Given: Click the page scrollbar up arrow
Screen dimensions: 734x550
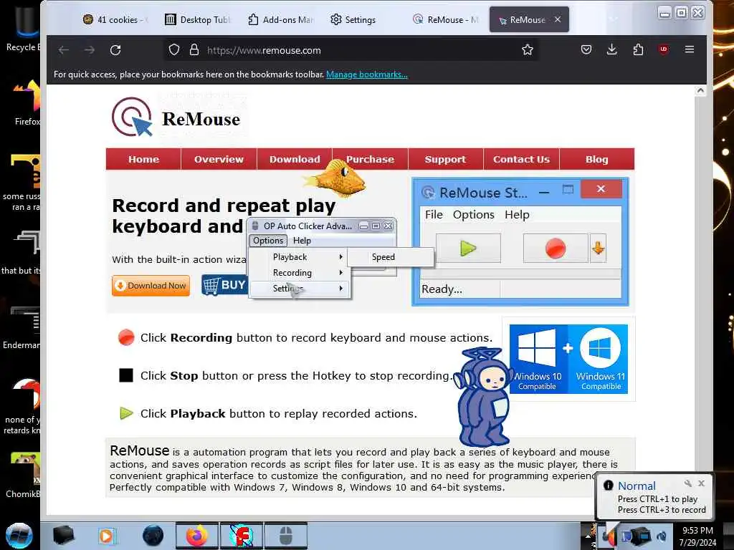Looking at the screenshot, I should coord(700,90).
